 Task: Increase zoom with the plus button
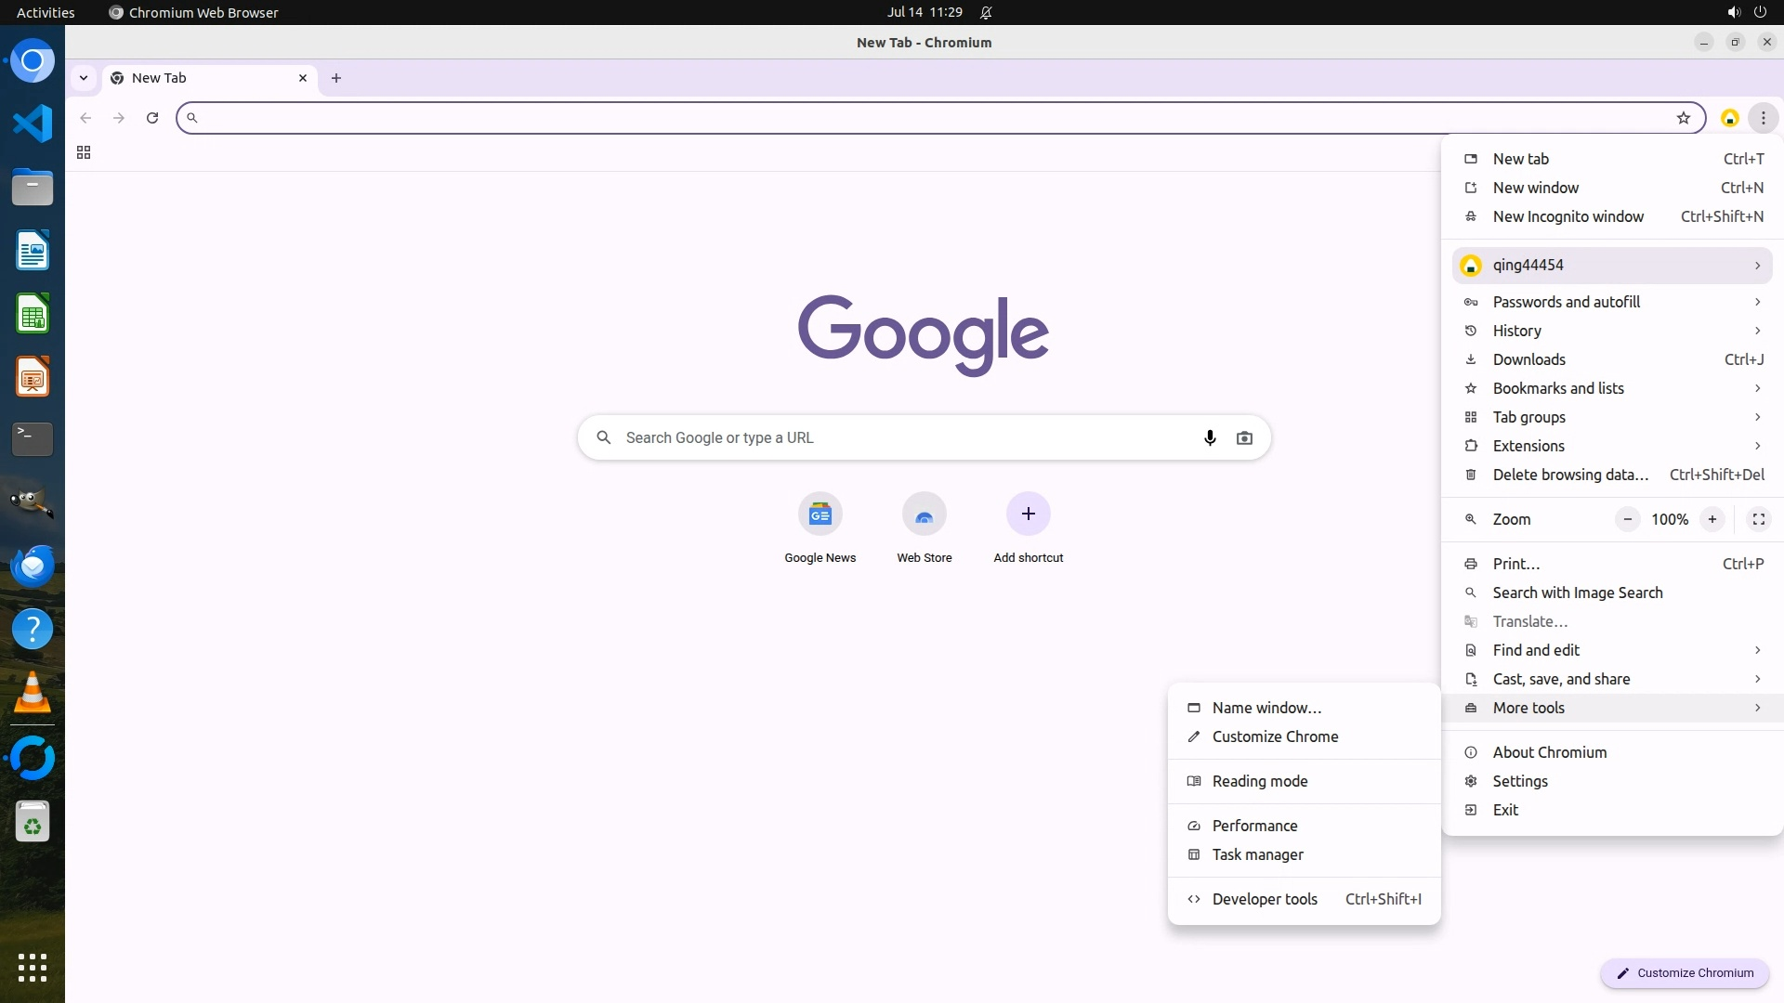point(1712,519)
